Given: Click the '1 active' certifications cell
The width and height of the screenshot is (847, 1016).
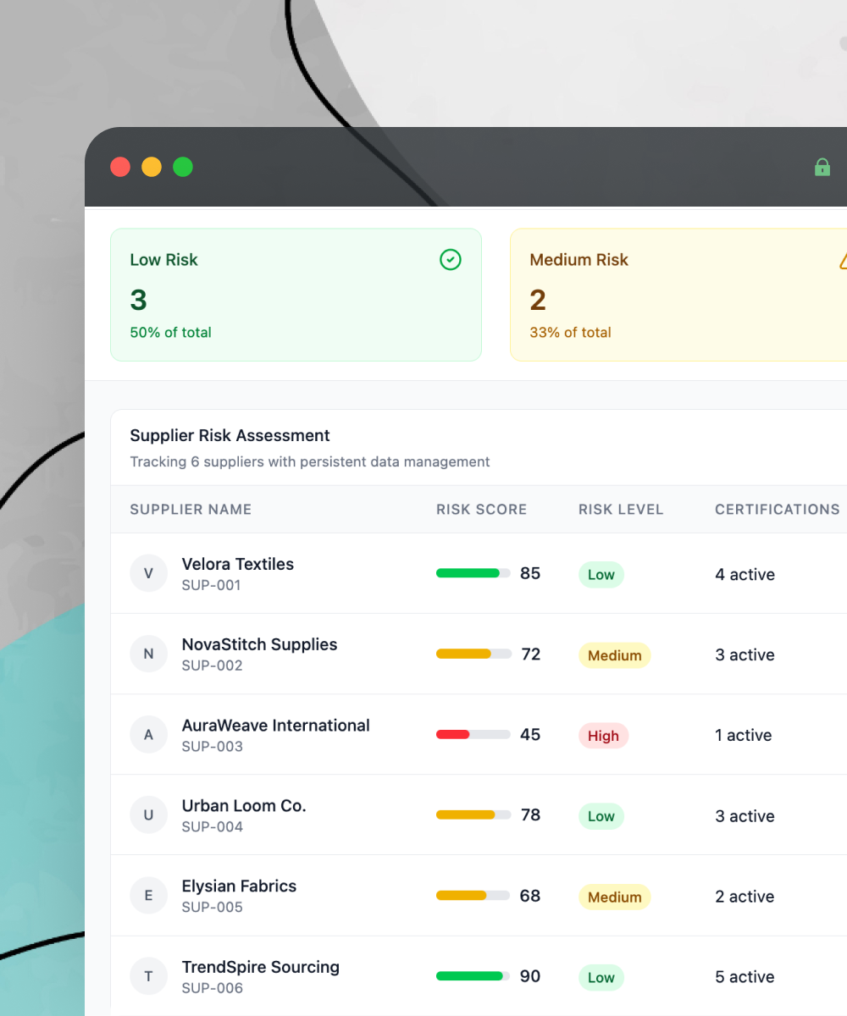Looking at the screenshot, I should (743, 736).
